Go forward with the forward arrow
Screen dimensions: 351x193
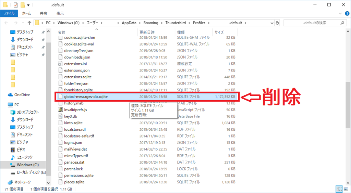point(15,23)
